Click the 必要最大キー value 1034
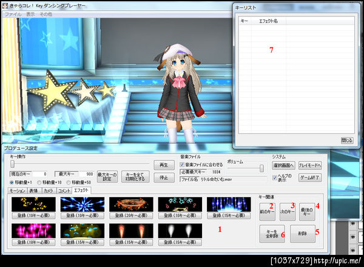This screenshot has height=267, width=364. pos(216,172)
